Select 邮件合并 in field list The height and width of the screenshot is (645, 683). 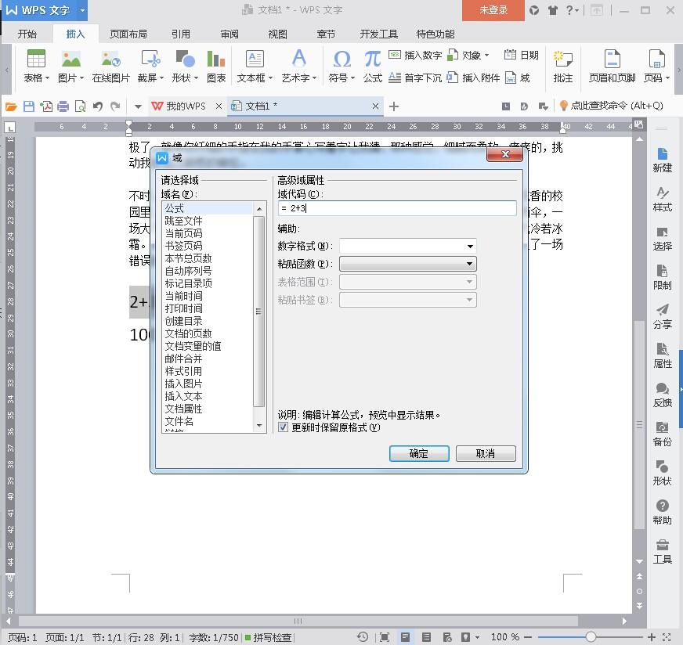click(x=183, y=359)
